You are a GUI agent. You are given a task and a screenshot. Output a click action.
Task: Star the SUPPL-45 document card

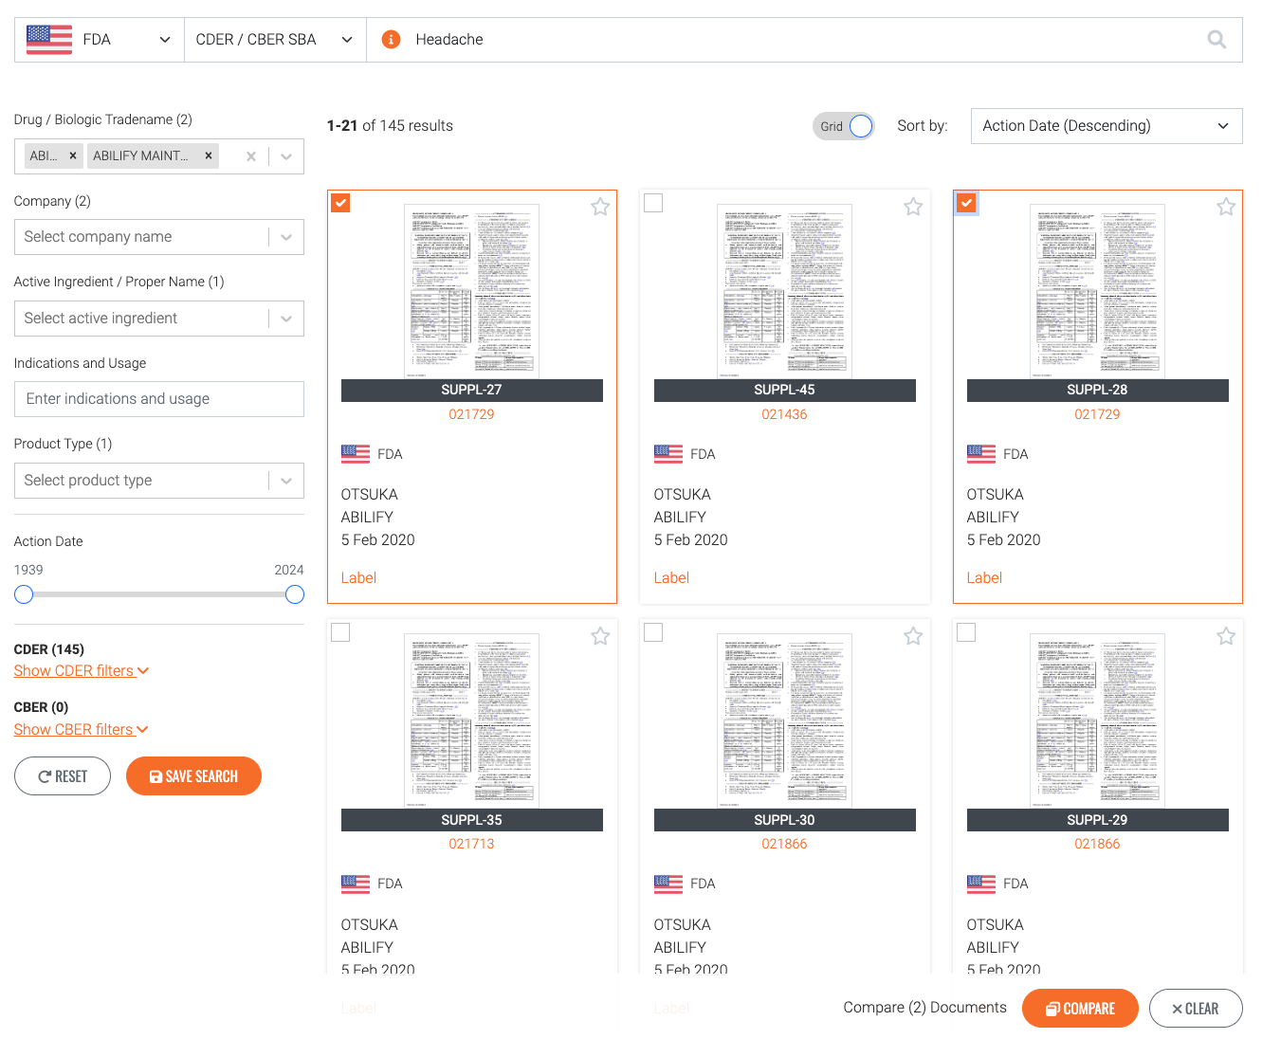click(913, 207)
